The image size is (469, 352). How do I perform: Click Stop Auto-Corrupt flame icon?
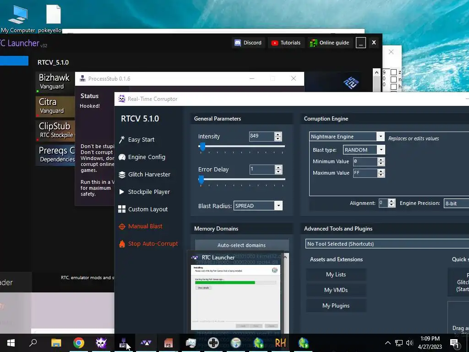(x=122, y=244)
